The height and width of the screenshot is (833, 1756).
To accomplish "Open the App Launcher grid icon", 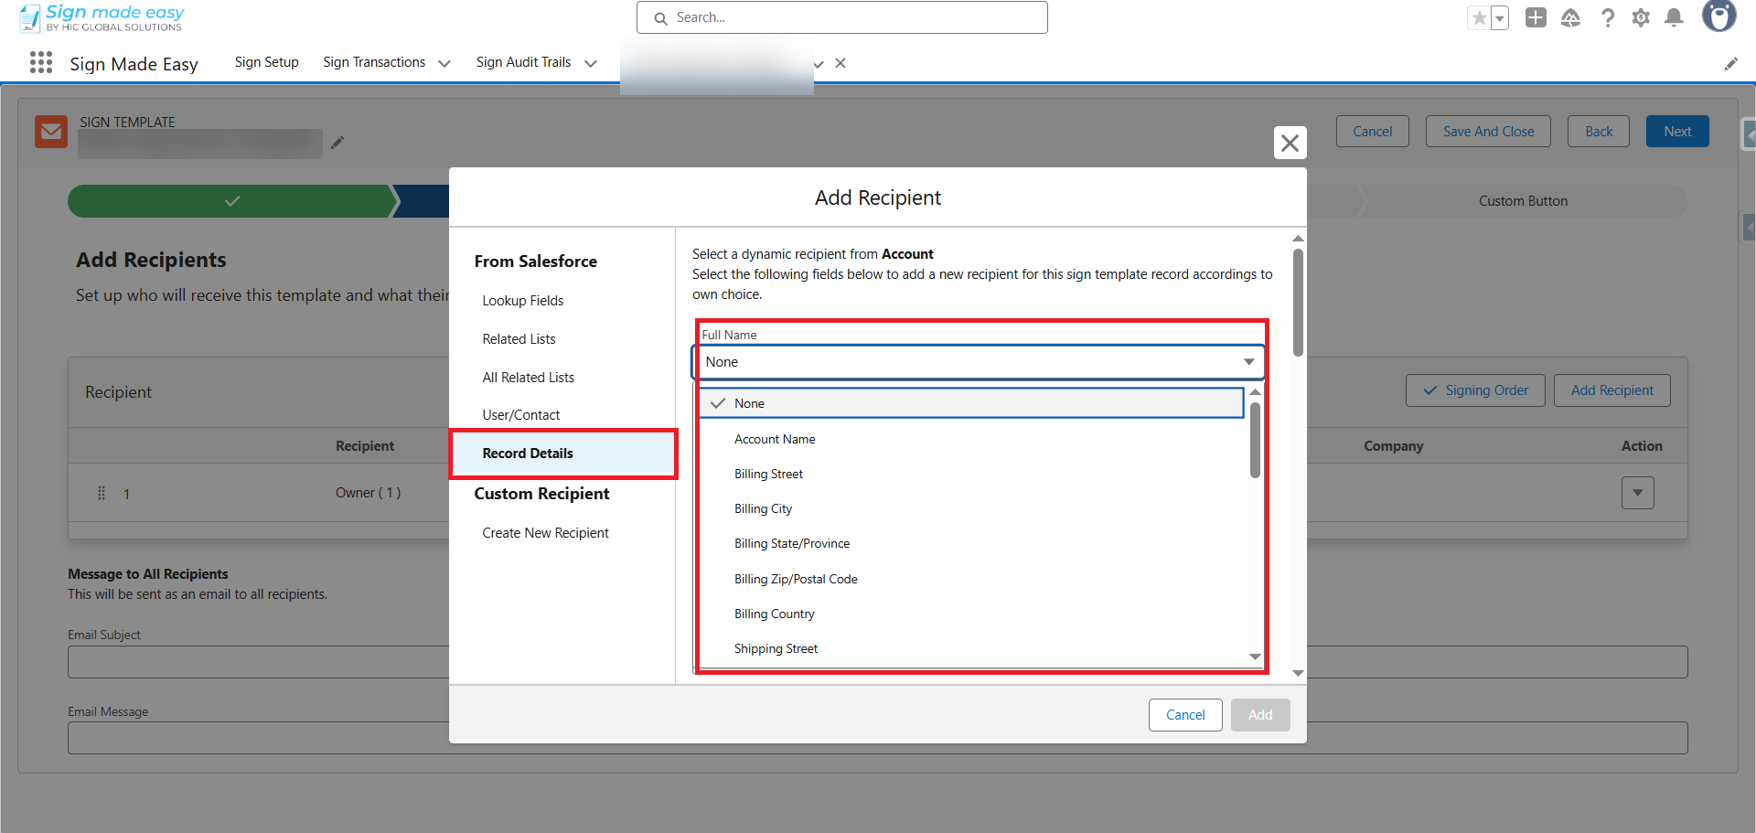I will click(40, 62).
